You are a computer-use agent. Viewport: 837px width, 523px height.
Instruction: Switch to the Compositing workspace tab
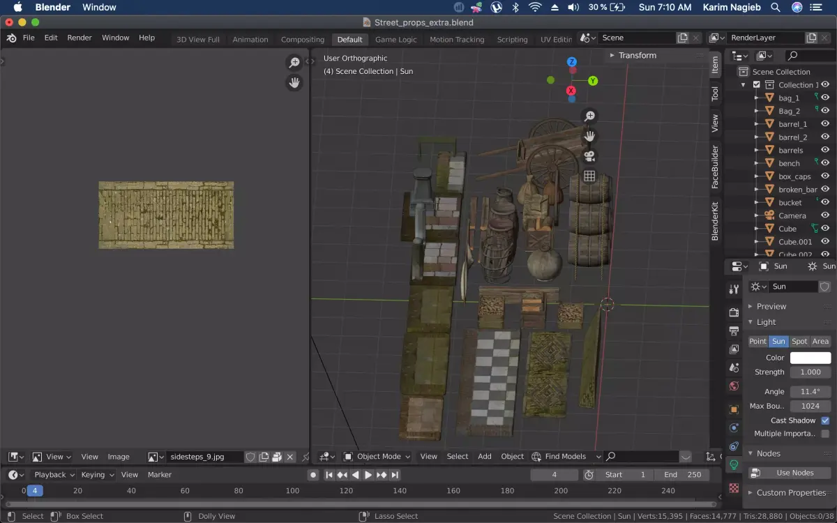tap(302, 40)
